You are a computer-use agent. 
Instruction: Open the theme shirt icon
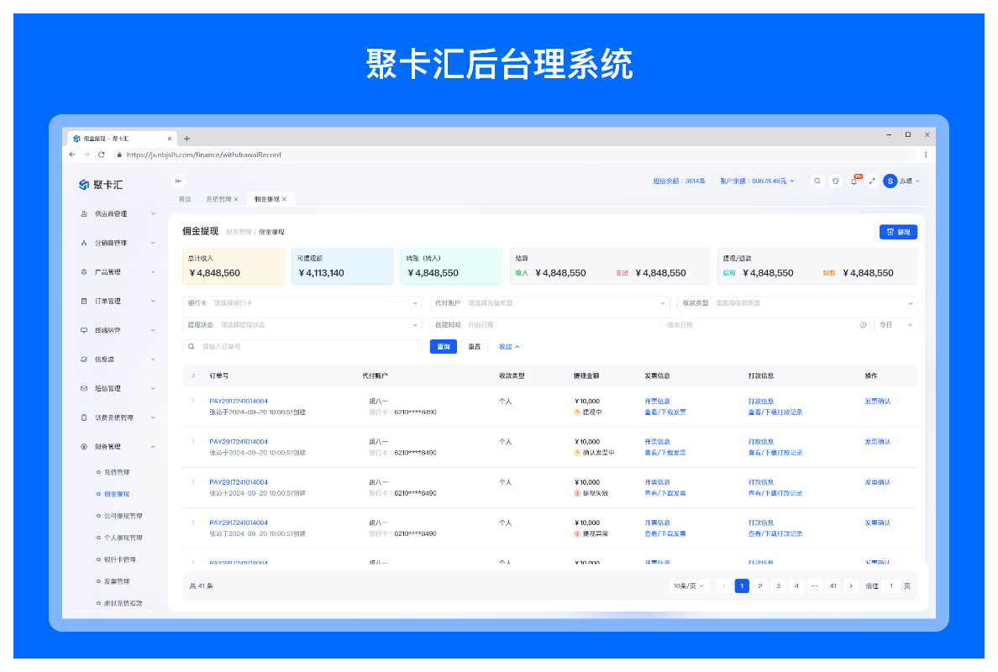(835, 181)
